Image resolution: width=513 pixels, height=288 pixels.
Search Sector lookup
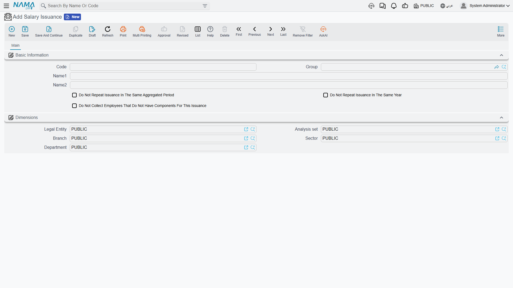pyautogui.click(x=504, y=138)
